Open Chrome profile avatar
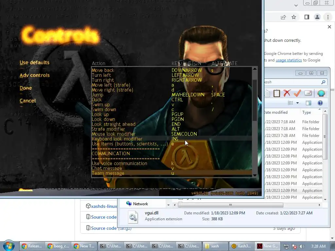The width and height of the screenshot is (335, 251). (x=317, y=17)
